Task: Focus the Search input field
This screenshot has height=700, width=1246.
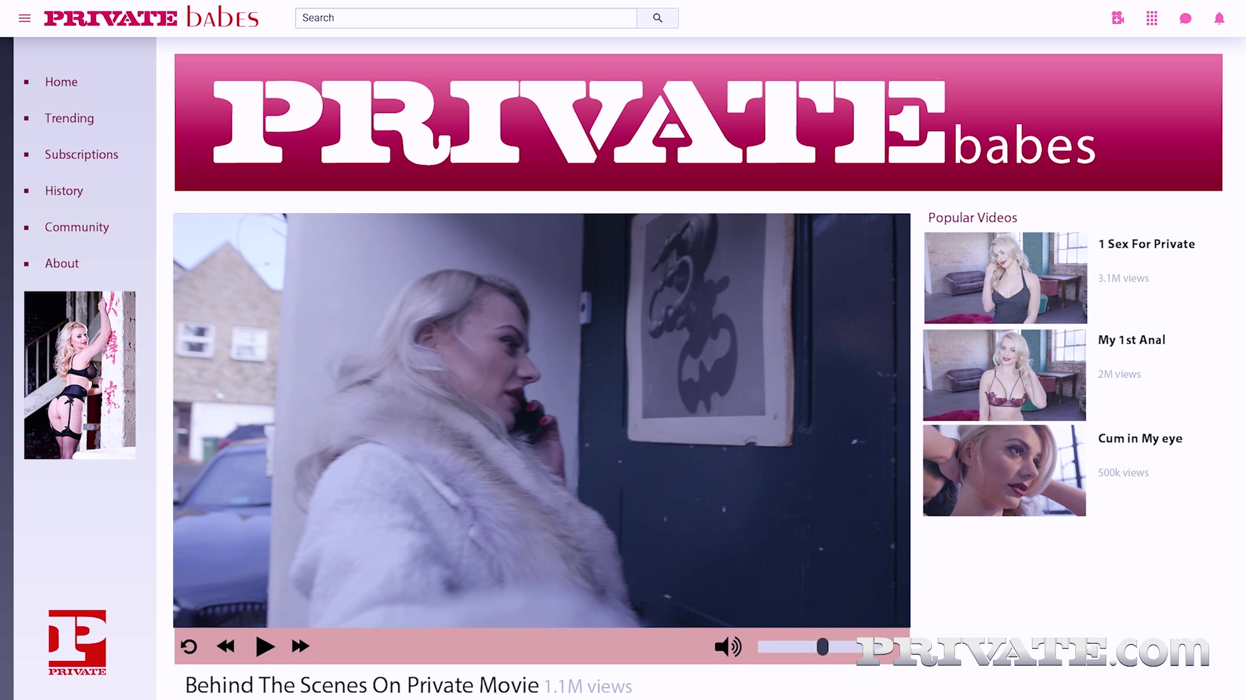Action: (466, 18)
